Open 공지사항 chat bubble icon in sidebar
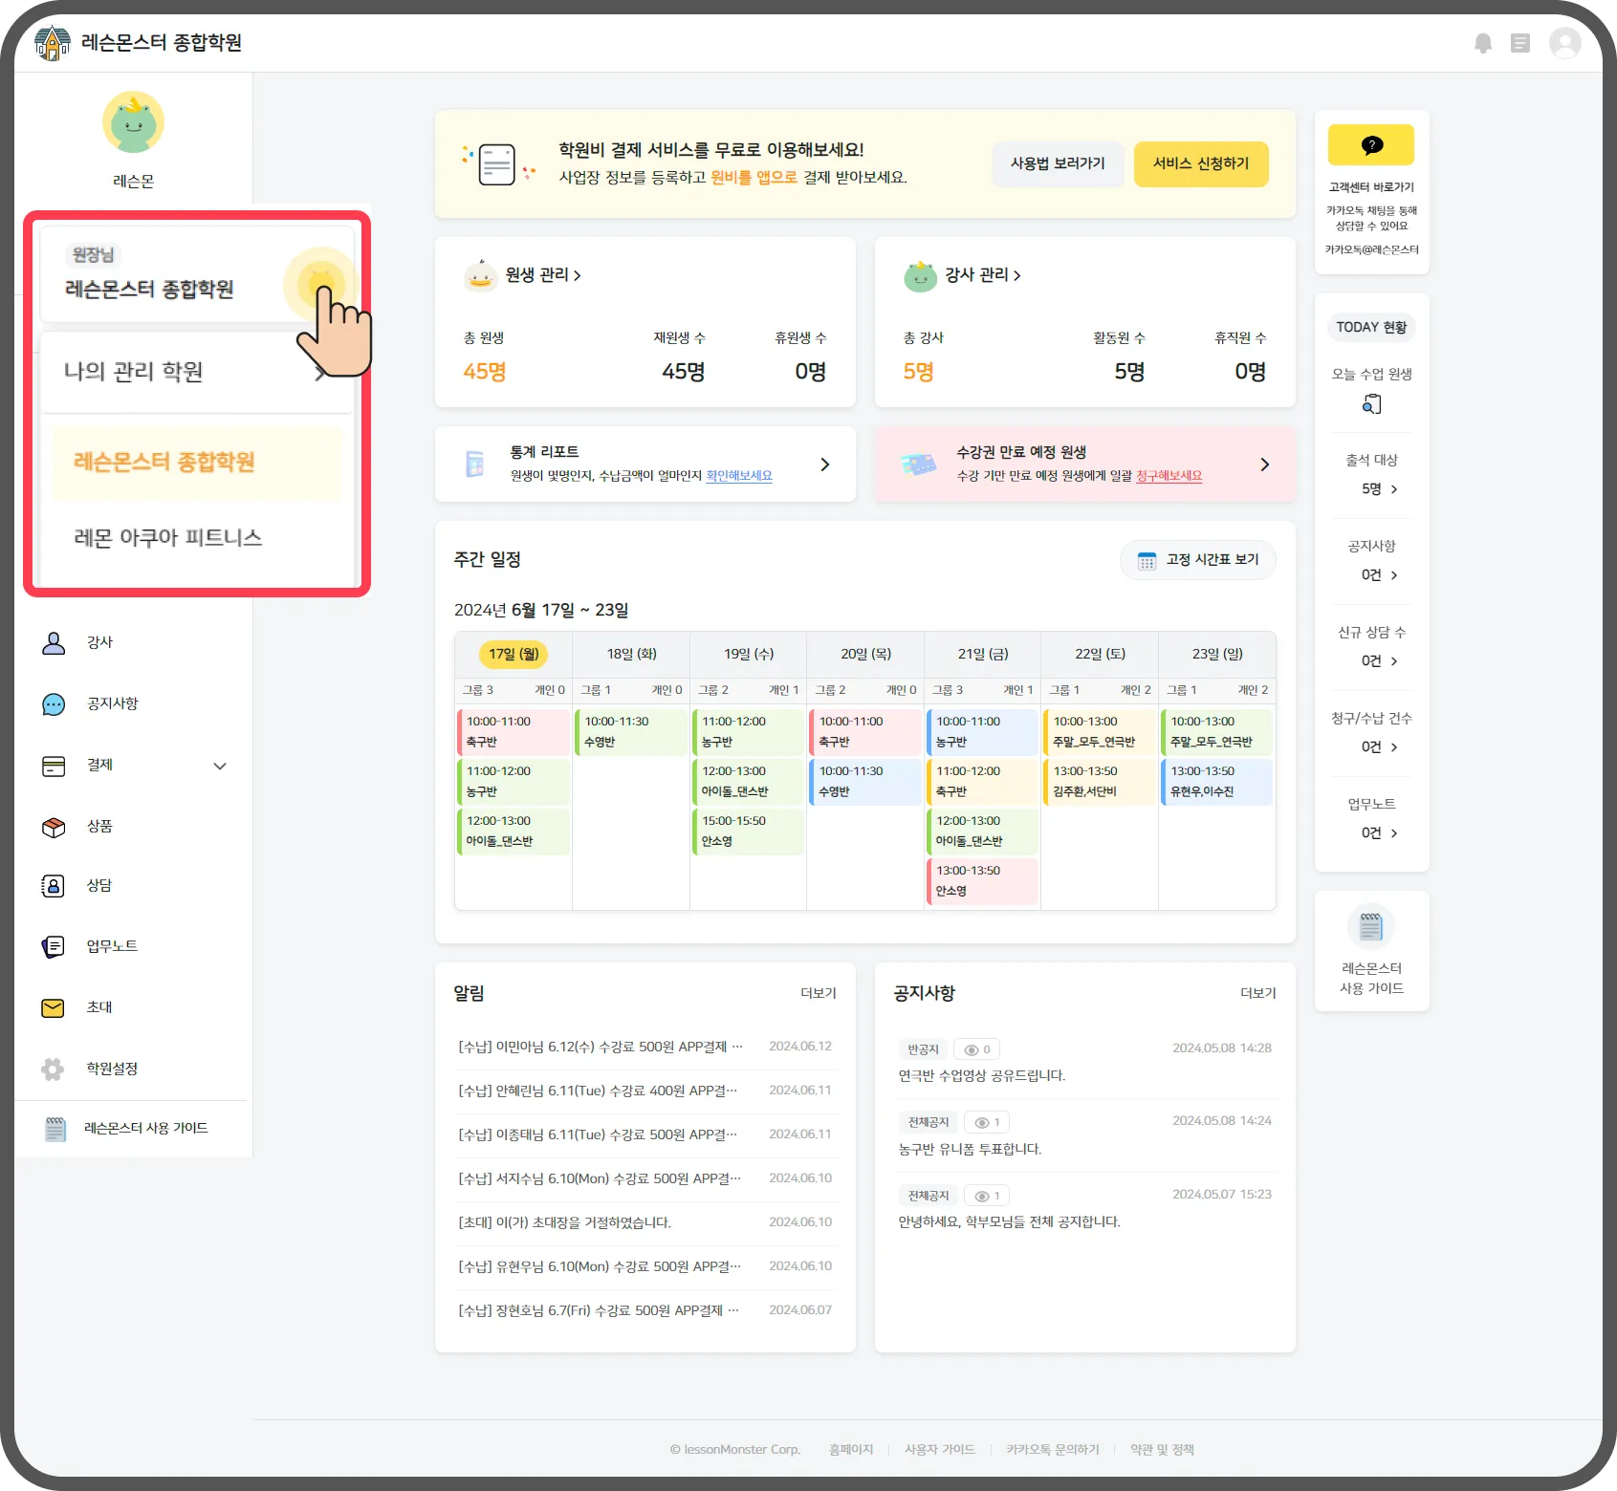The image size is (1617, 1491). tap(54, 704)
